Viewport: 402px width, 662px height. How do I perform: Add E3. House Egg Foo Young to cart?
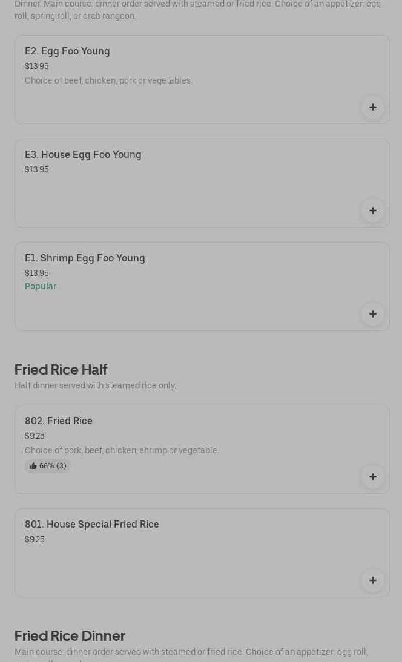click(372, 211)
